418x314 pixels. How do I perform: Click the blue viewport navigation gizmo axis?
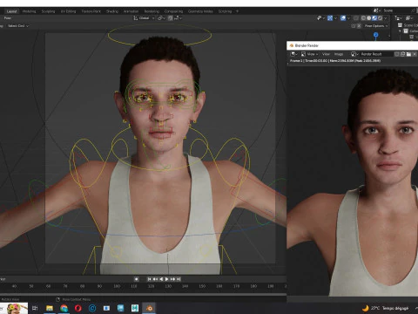pos(375,35)
